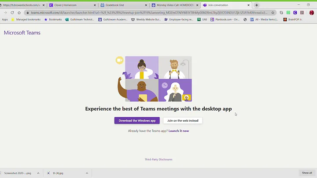The width and height of the screenshot is (317, 178).
Task: Close the Monday Video Call tab
Action: click(197, 5)
